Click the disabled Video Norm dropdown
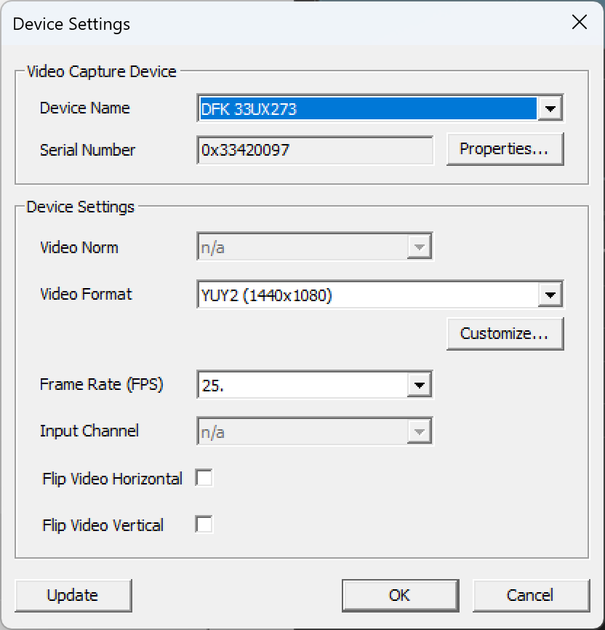 pyautogui.click(x=315, y=247)
